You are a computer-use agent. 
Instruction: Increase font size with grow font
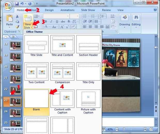(62, 27)
